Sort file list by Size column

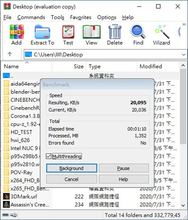[x=69, y=66]
